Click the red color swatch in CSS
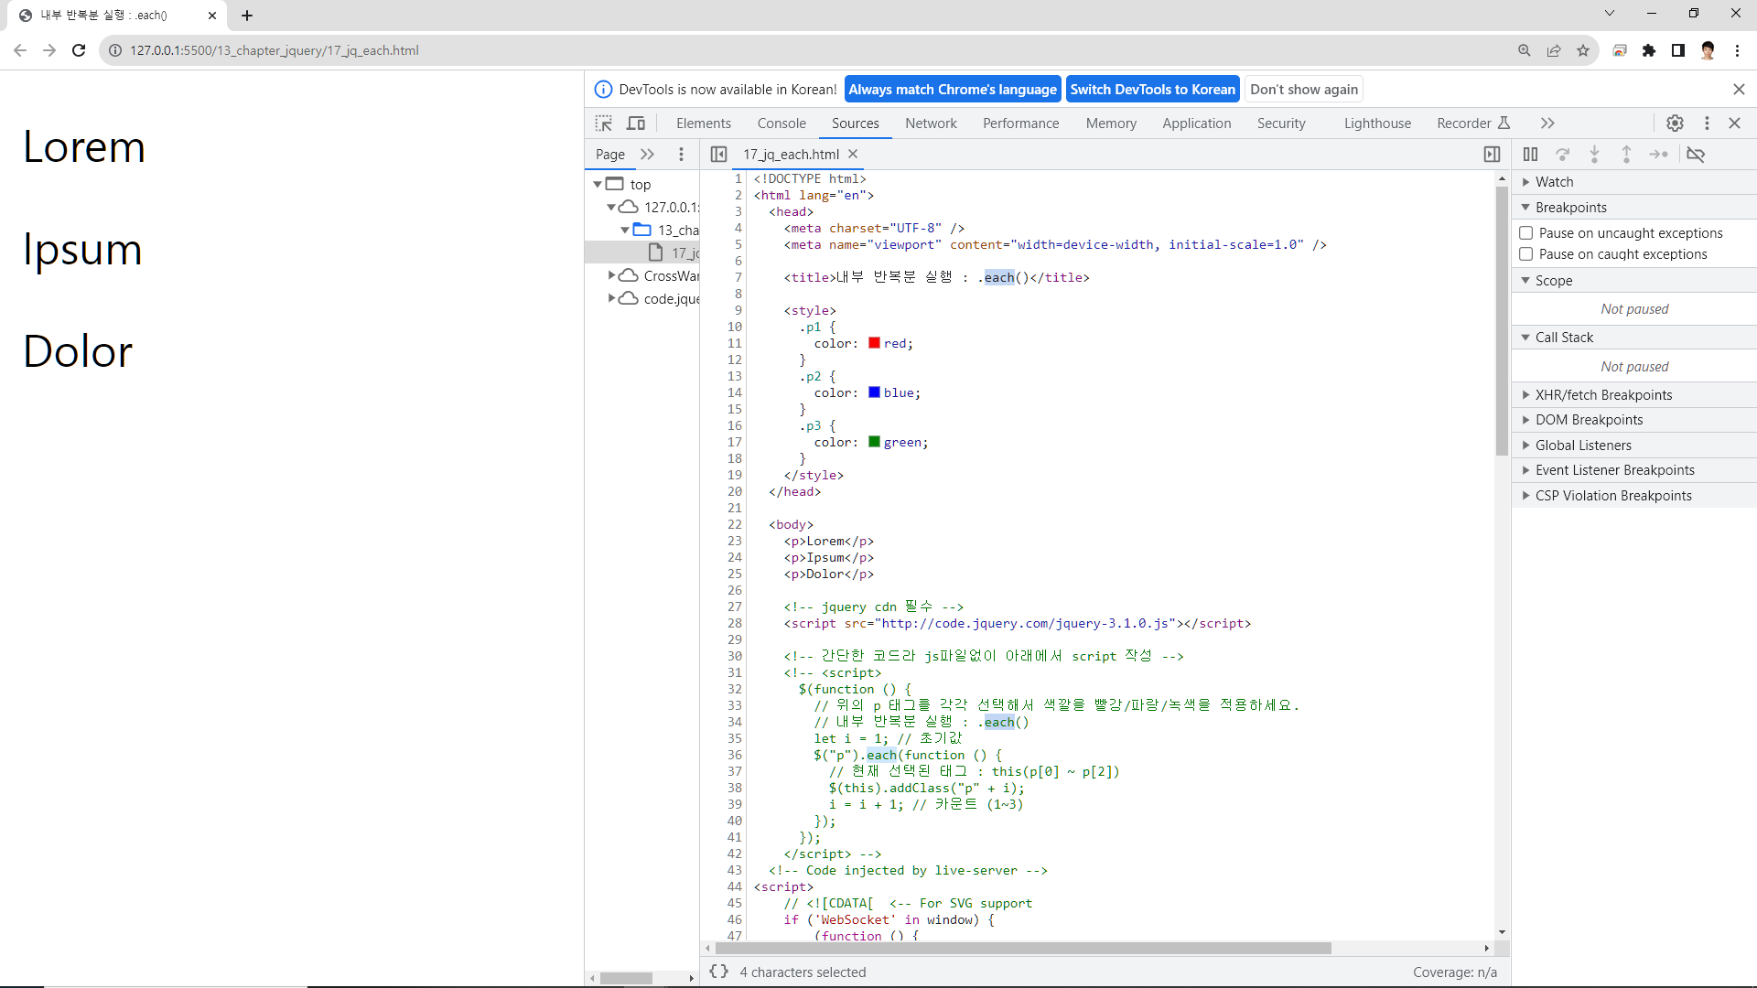This screenshot has height=988, width=1757. tap(874, 343)
